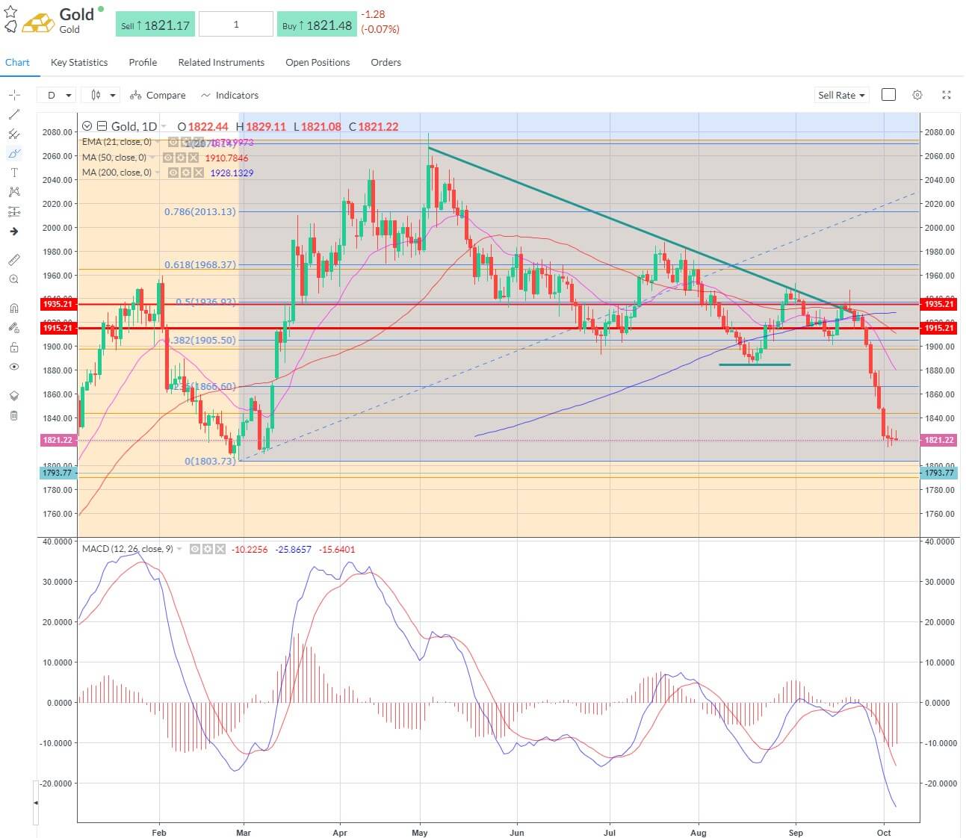Hide the MA 50 indicator
This screenshot has height=838, width=966.
click(x=168, y=158)
